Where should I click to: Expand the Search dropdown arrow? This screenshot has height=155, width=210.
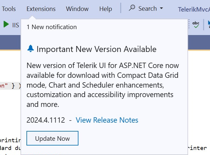point(161,9)
